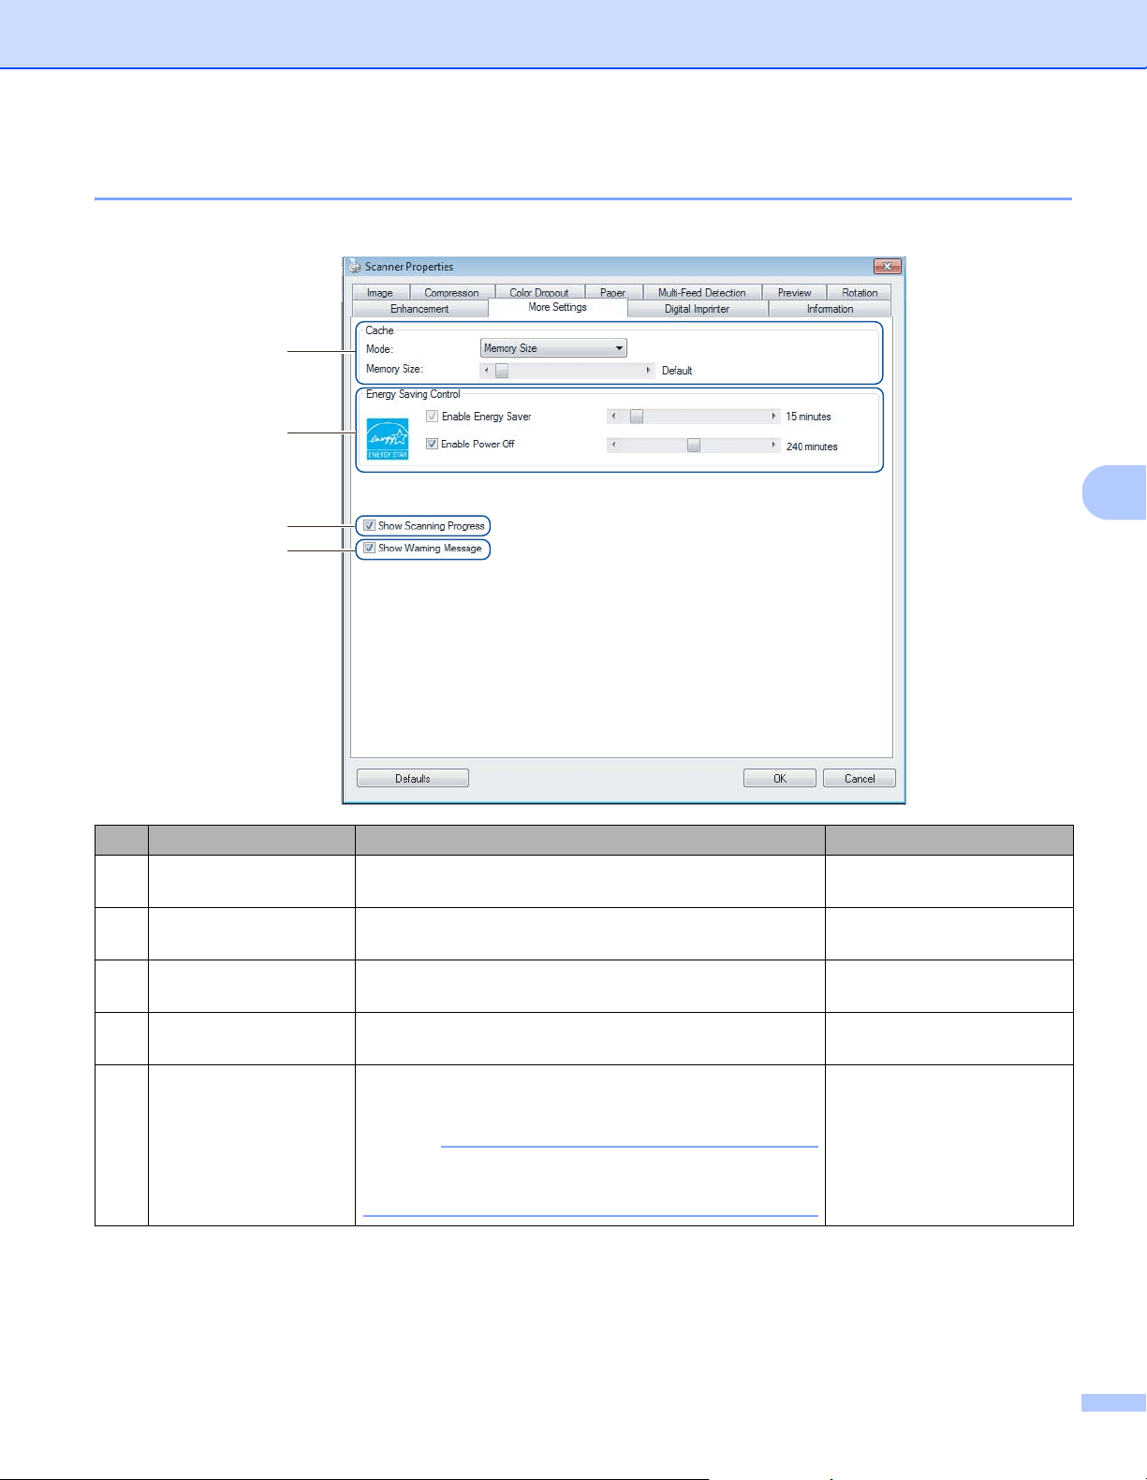Viewport: 1147px width, 1480px height.
Task: Open the Rotation tab
Action: tap(860, 293)
